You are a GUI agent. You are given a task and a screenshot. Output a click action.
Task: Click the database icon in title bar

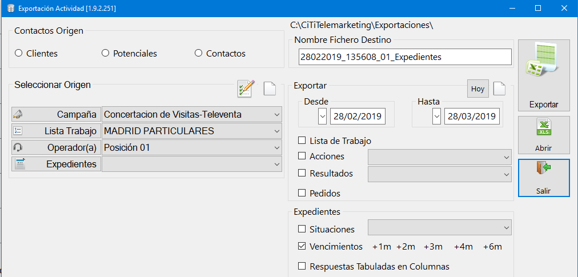pos(10,8)
